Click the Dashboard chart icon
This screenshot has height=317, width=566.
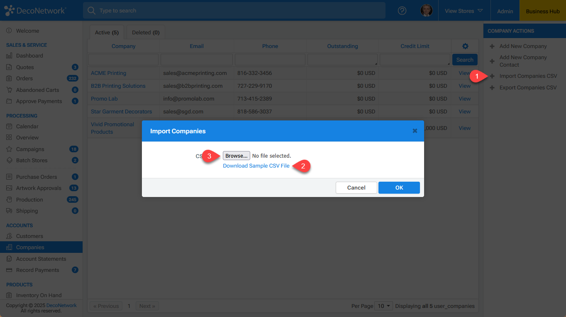9,56
